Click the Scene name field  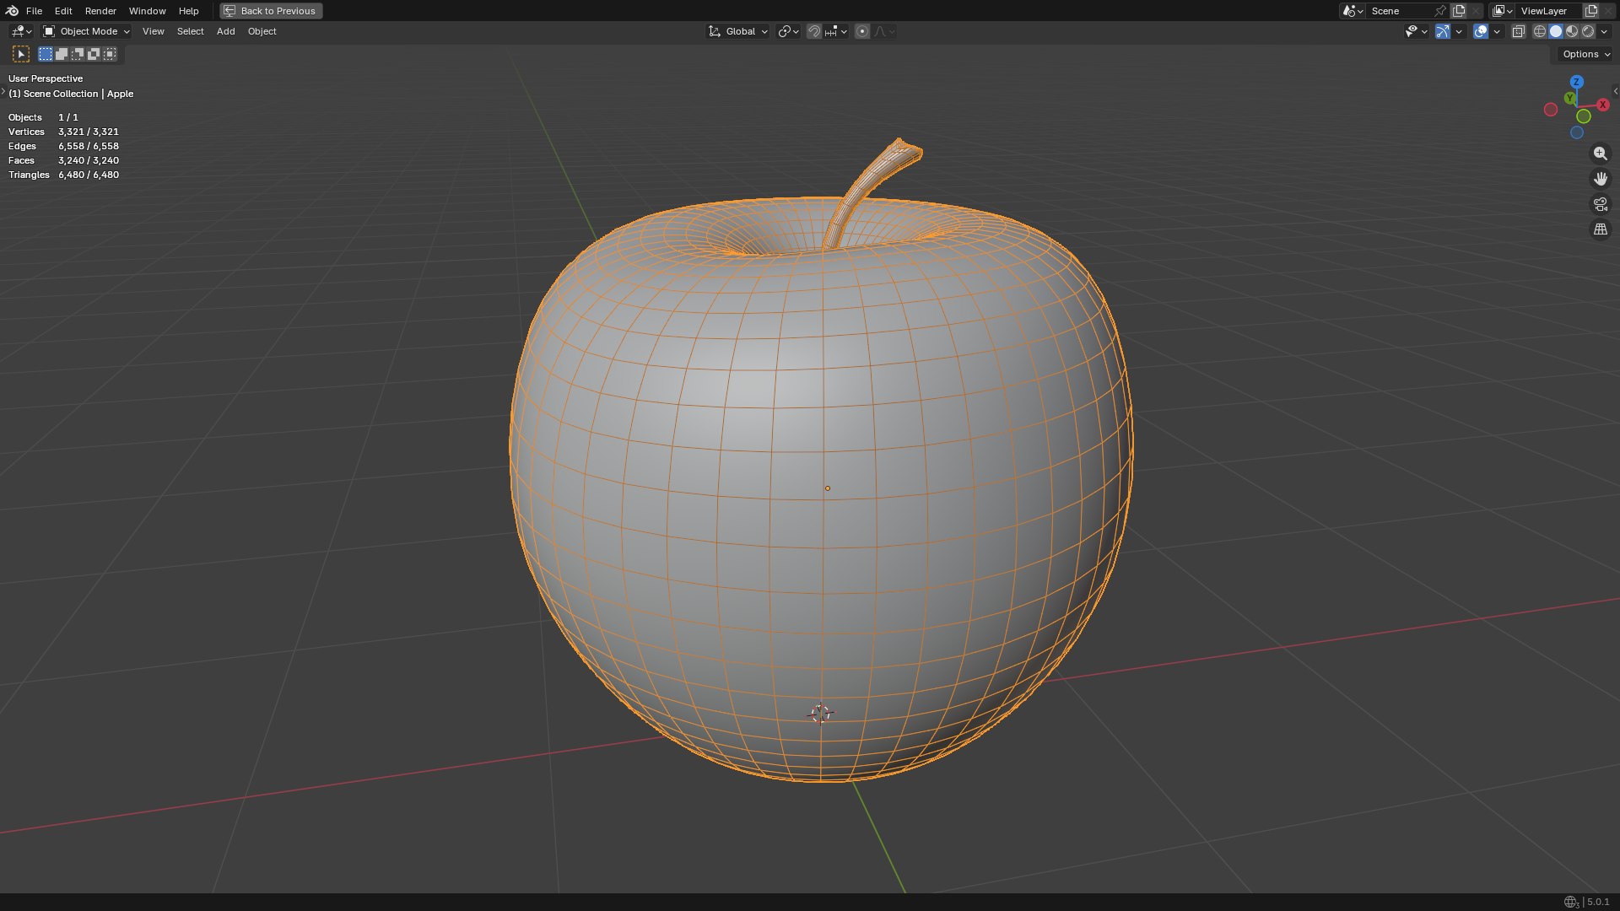[x=1399, y=11]
